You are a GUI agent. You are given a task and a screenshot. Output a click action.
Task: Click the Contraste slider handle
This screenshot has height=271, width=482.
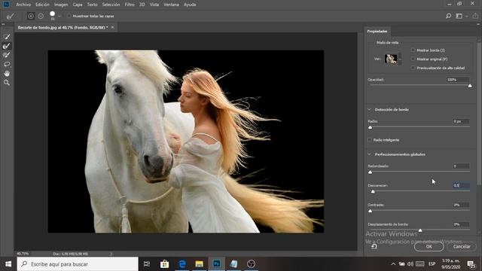(x=370, y=211)
